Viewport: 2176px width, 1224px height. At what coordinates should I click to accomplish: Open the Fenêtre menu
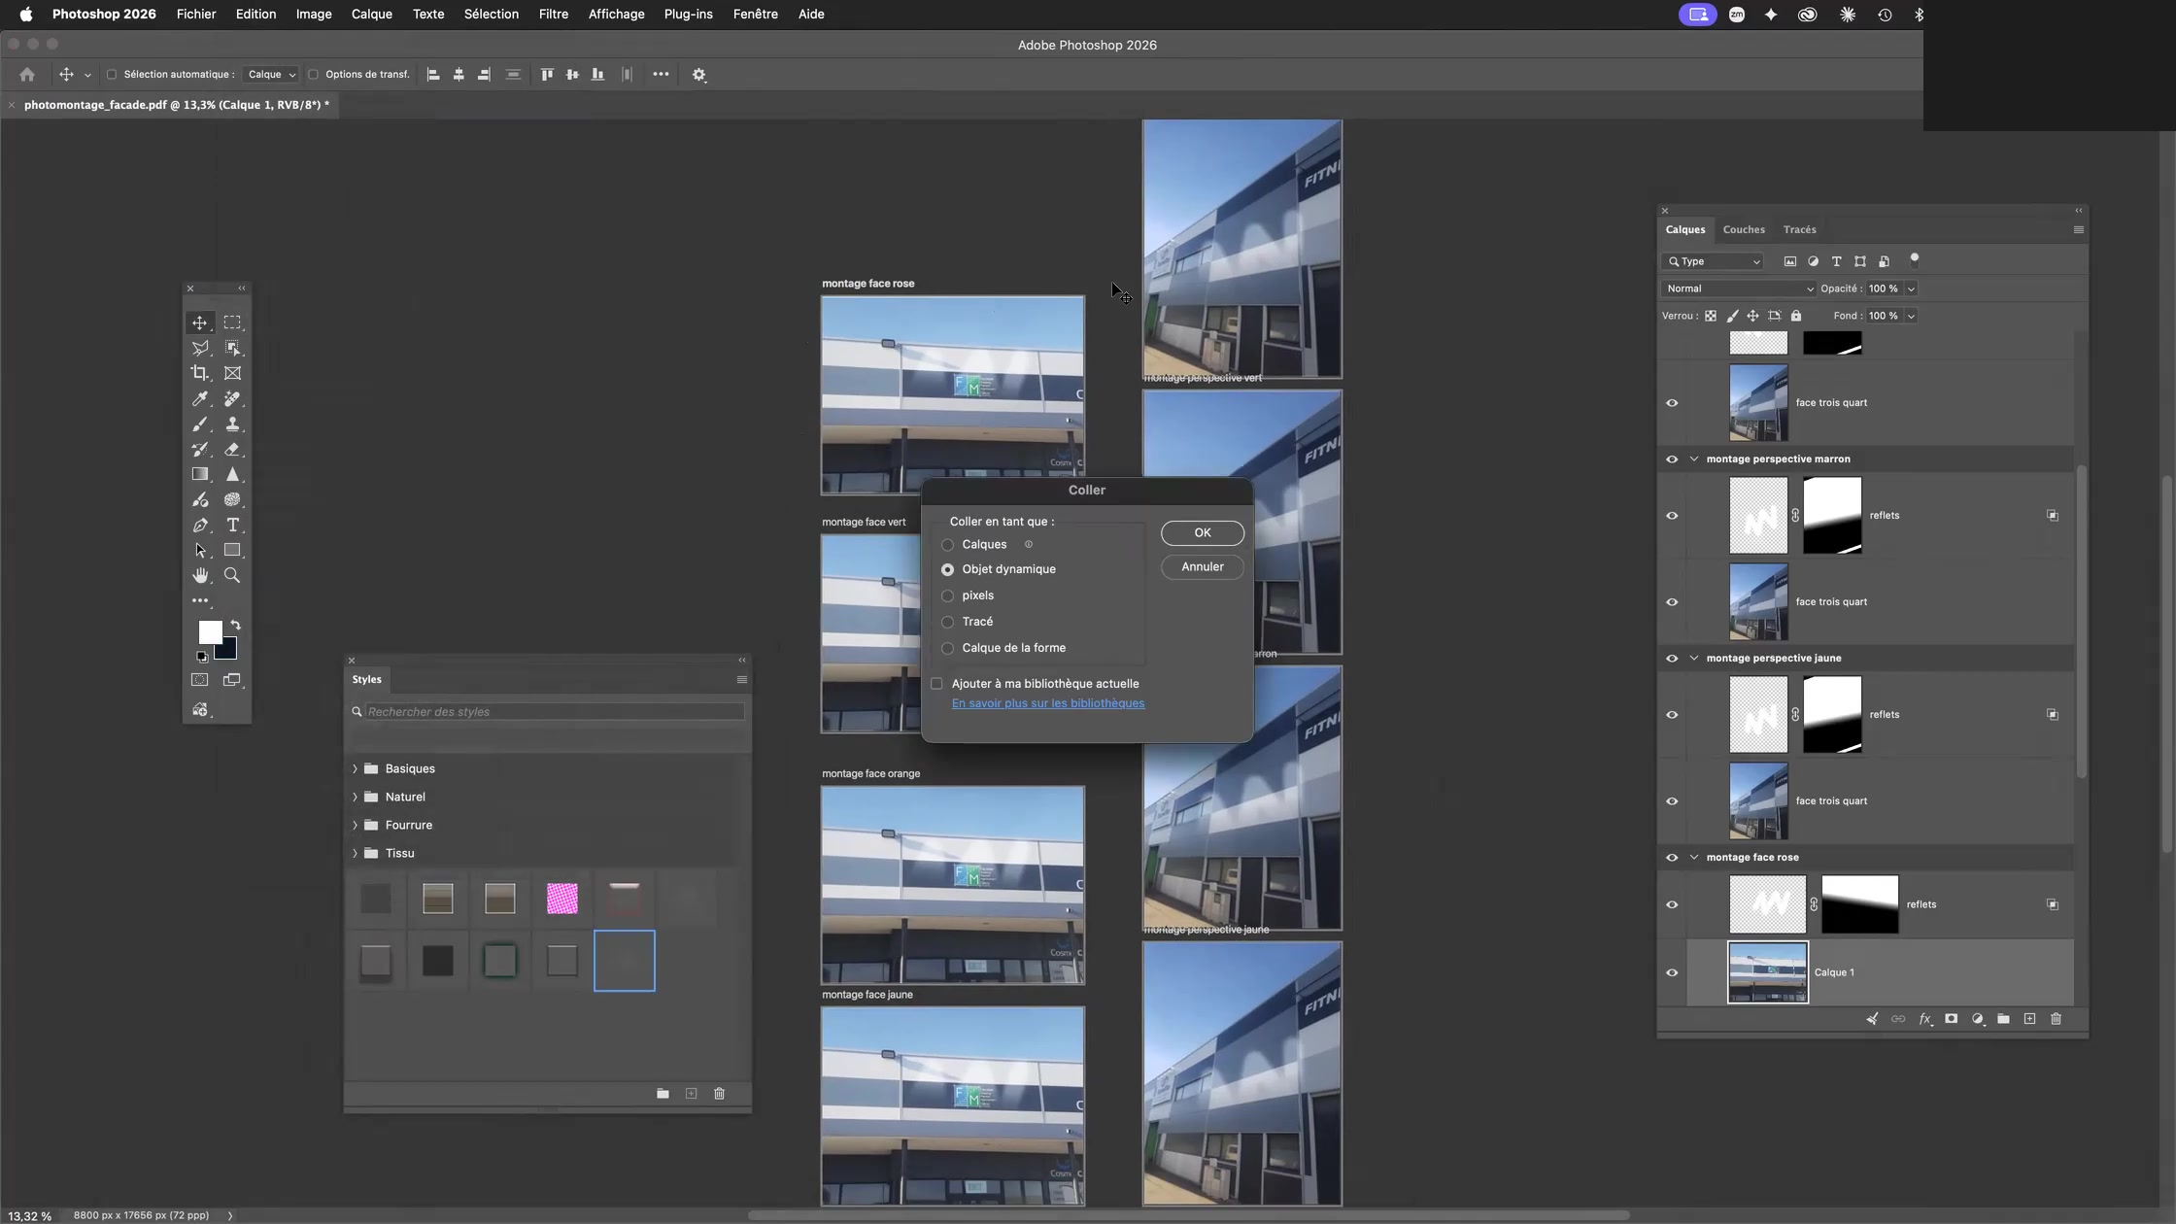coord(755,14)
